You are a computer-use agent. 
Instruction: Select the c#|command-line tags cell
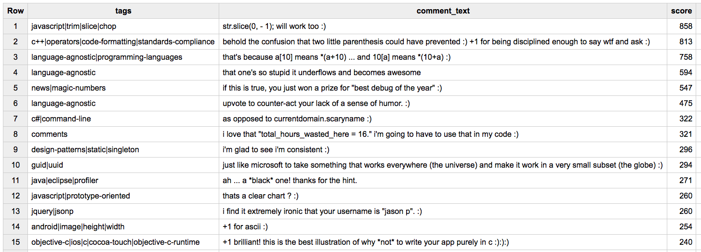coord(61,119)
